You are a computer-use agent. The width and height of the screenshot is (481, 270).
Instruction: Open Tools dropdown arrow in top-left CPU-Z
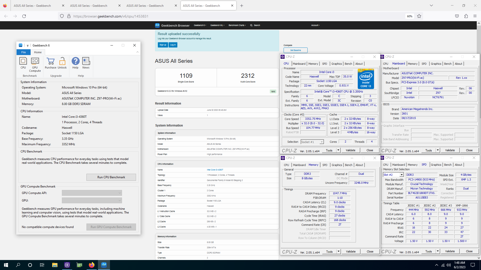338,150
